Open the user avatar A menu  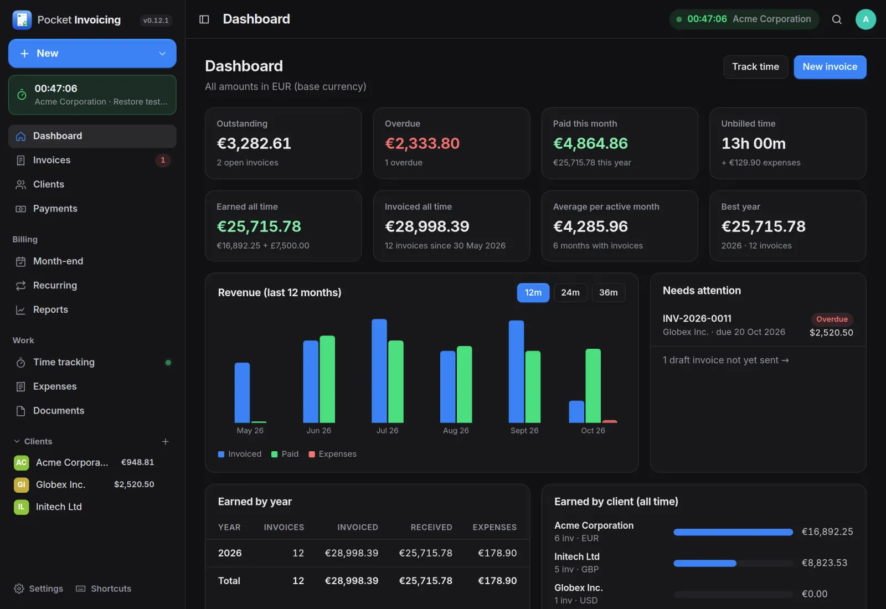click(866, 19)
